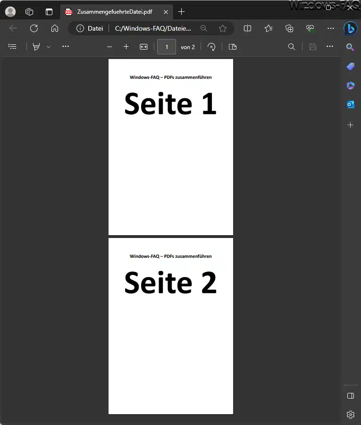Save the PDF with disk icon
The image size is (361, 425).
tap(313, 47)
